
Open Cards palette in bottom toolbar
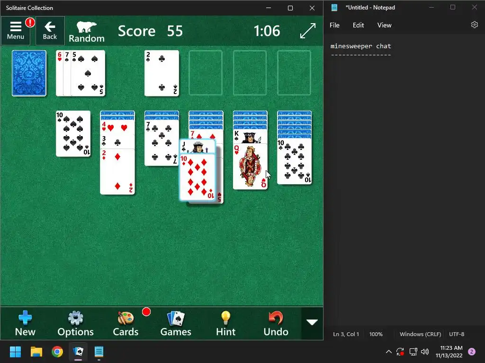[x=126, y=323]
